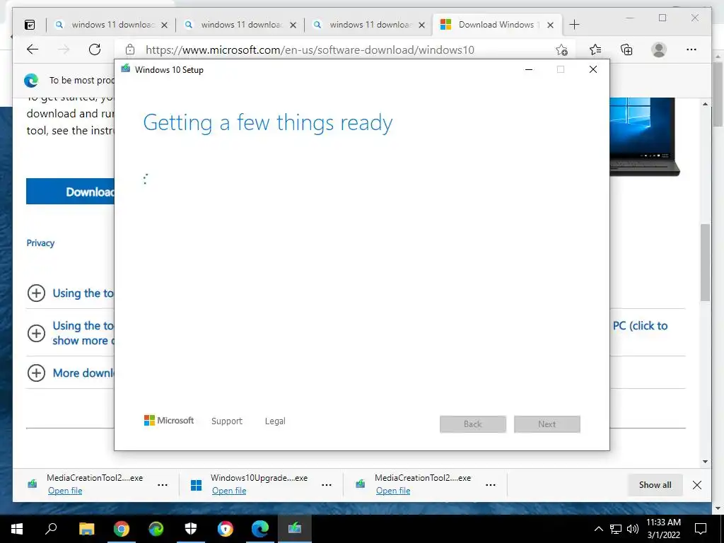
Task: Open the Collections icon in Edge toolbar
Action: (626, 49)
